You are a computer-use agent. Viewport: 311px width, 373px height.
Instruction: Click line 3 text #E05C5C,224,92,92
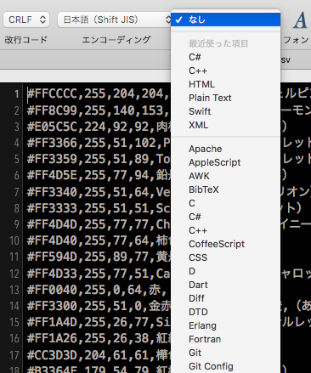tap(88, 127)
